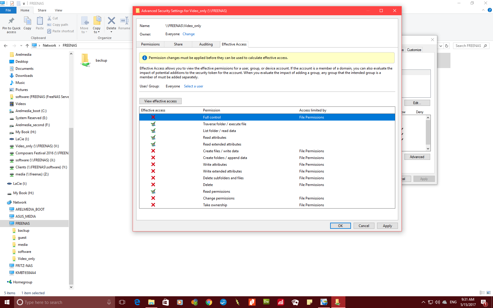
Task: Click the Copy ribbon icon
Action: pos(27,21)
